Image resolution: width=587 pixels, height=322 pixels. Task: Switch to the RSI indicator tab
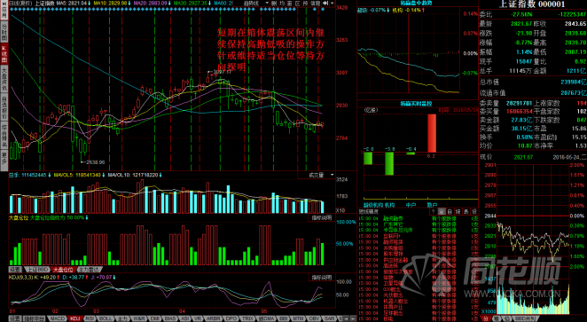click(x=90, y=318)
